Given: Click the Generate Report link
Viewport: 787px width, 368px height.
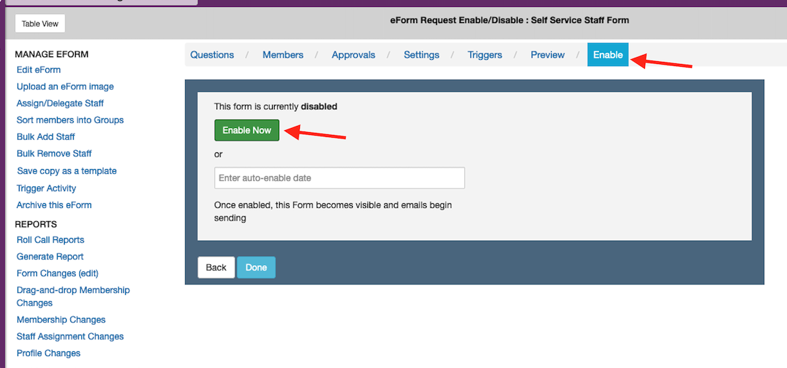Looking at the screenshot, I should (x=49, y=257).
